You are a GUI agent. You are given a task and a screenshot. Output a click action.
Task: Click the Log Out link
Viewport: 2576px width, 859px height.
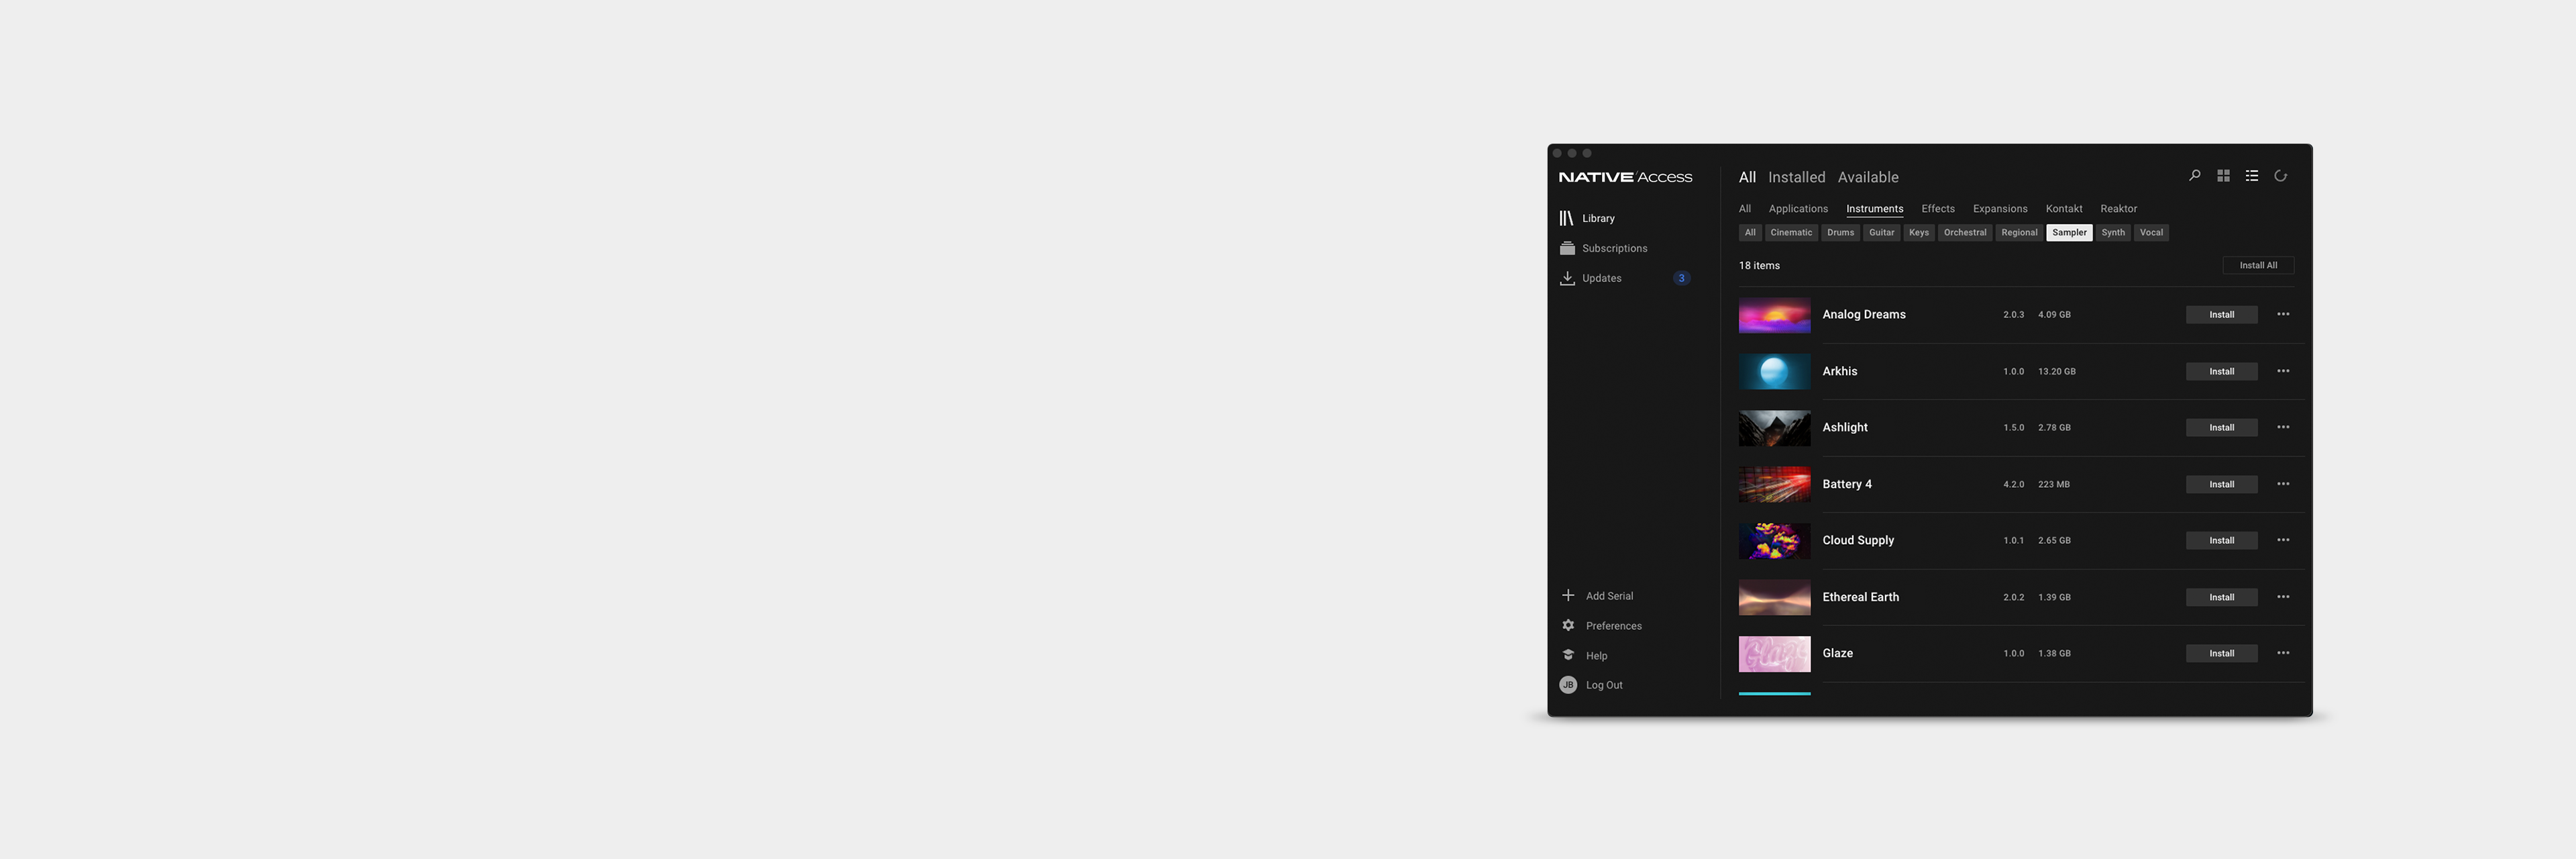pos(1604,685)
